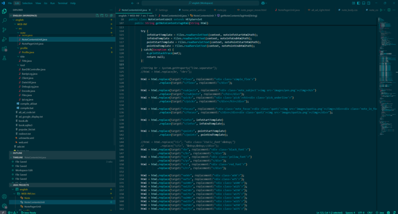Open the run dropdown arrow beside play

(385, 10)
